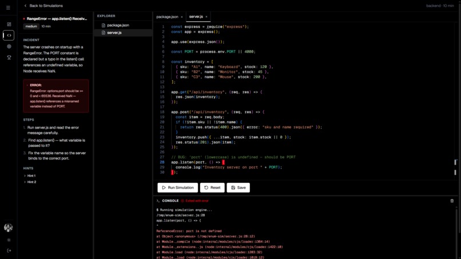461x259 pixels.
Task: Open the trophy achievements icon
Action: click(x=9, y=57)
